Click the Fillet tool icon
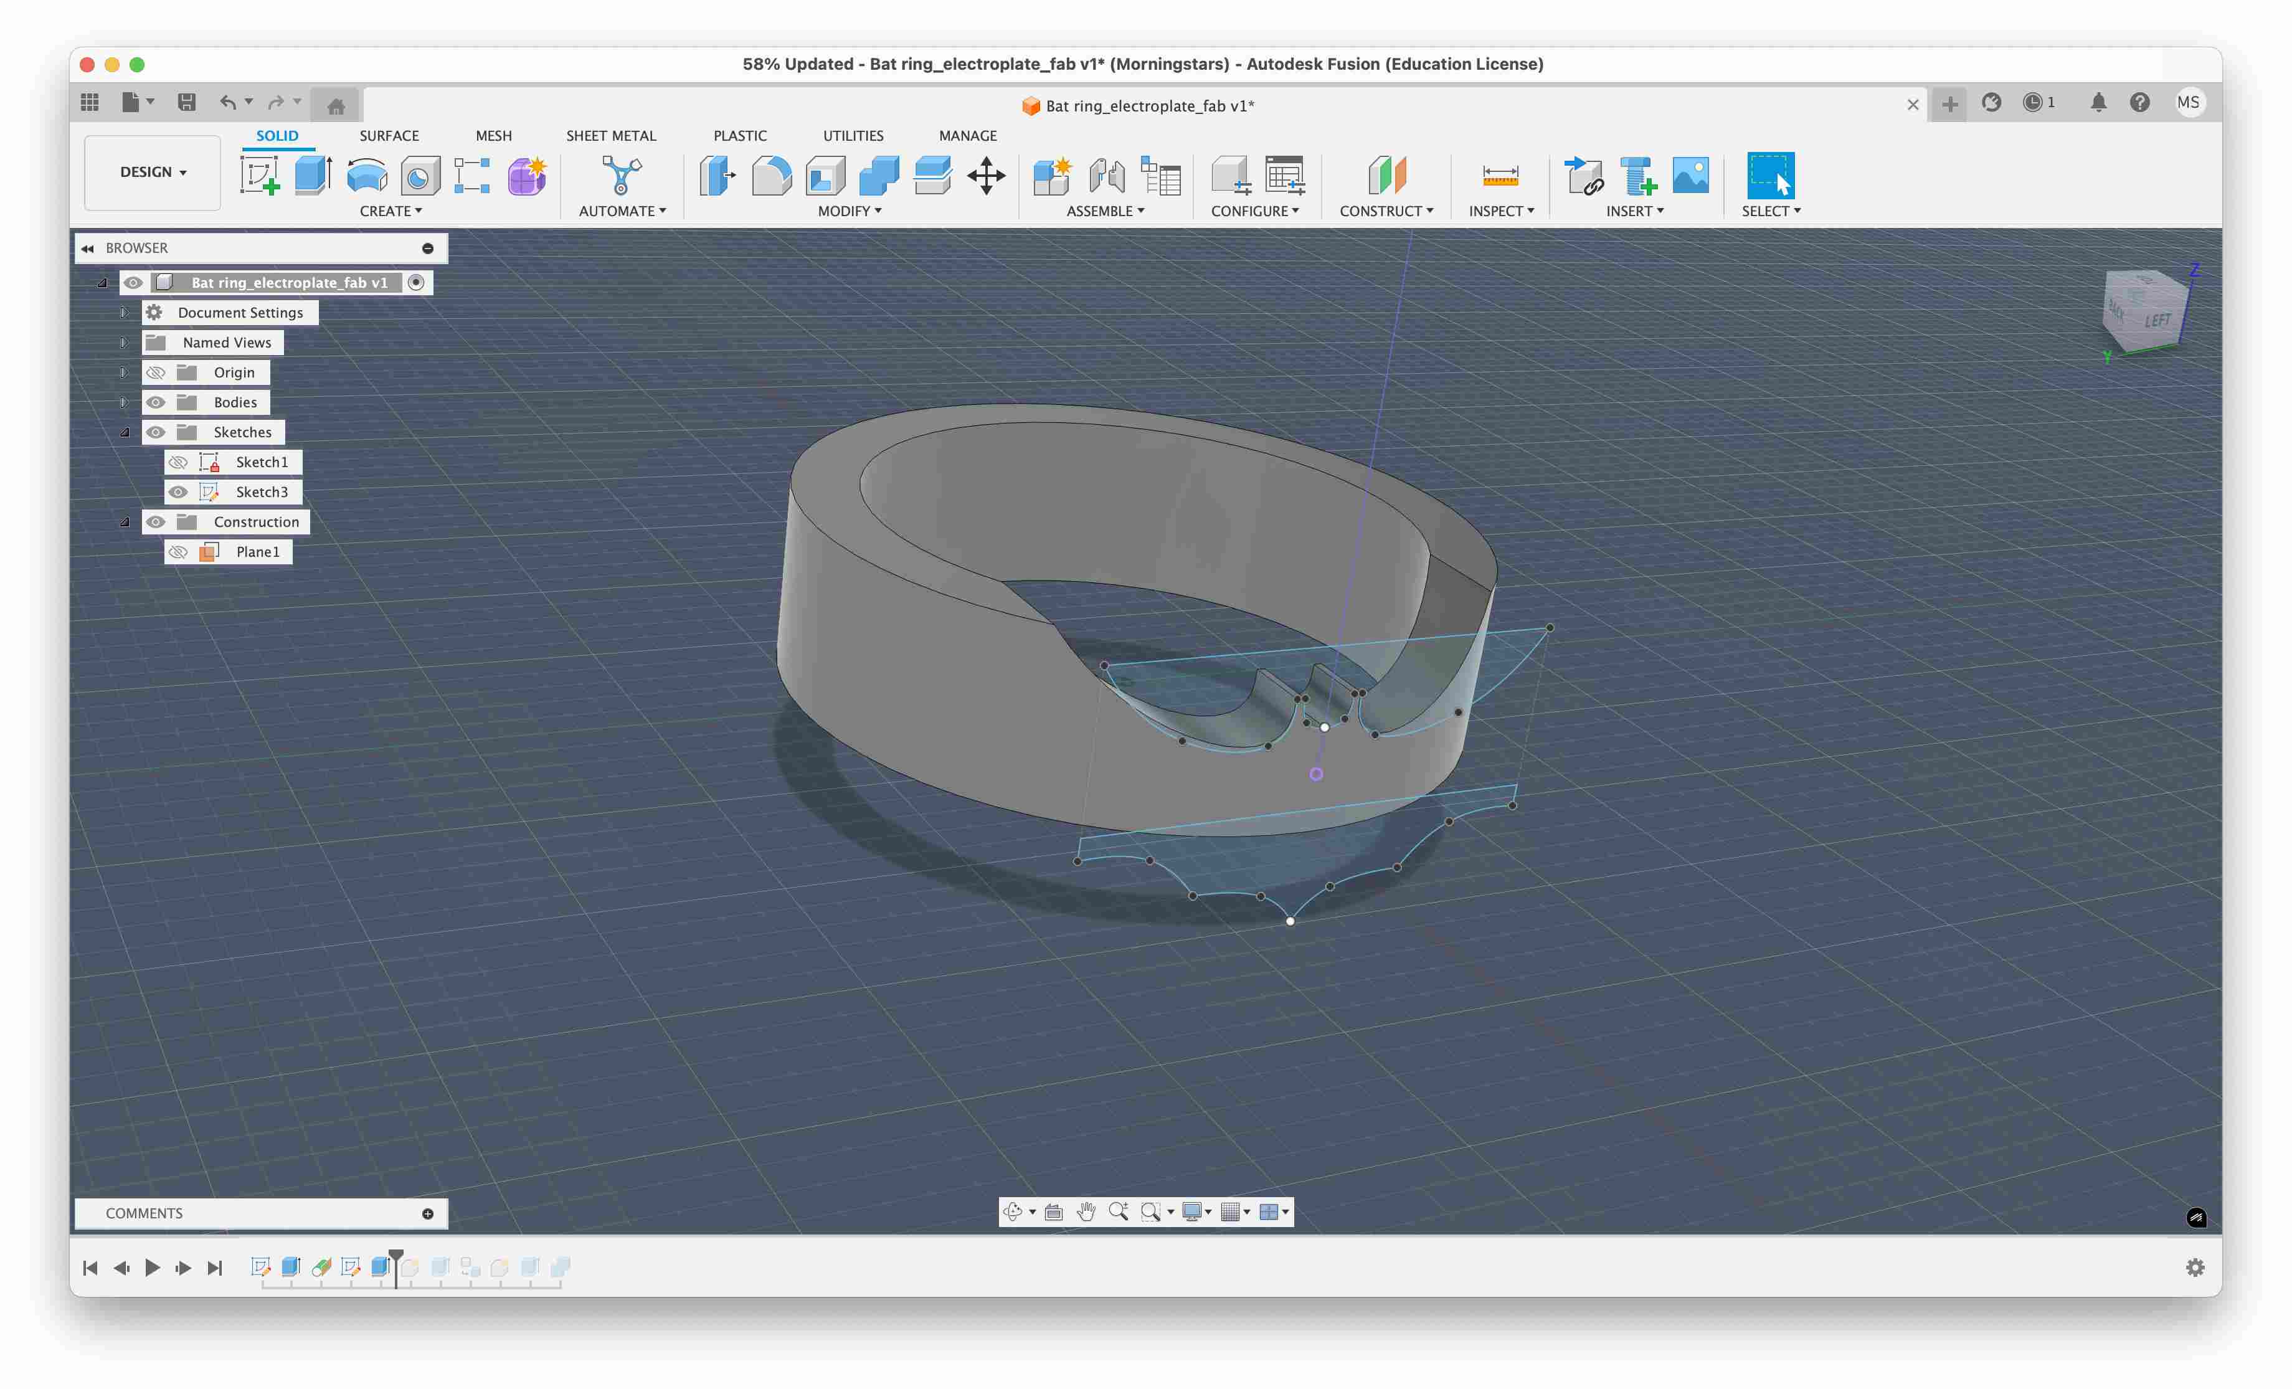 [x=771, y=175]
